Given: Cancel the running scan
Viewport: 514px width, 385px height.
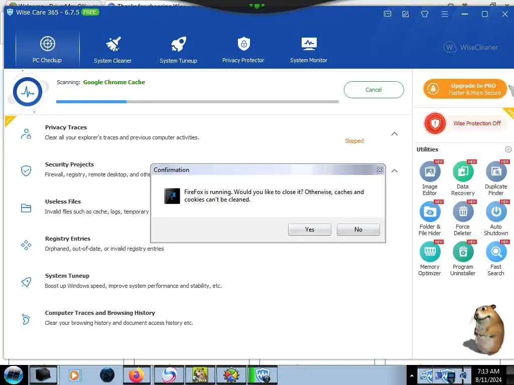Looking at the screenshot, I should (373, 90).
